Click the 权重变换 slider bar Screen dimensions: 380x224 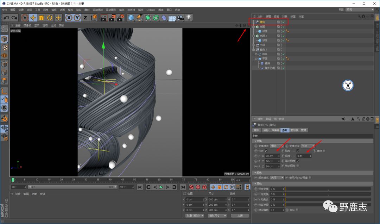coord(328,189)
